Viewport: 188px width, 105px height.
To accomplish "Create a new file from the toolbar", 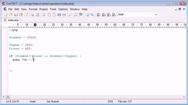I will 6,15.
